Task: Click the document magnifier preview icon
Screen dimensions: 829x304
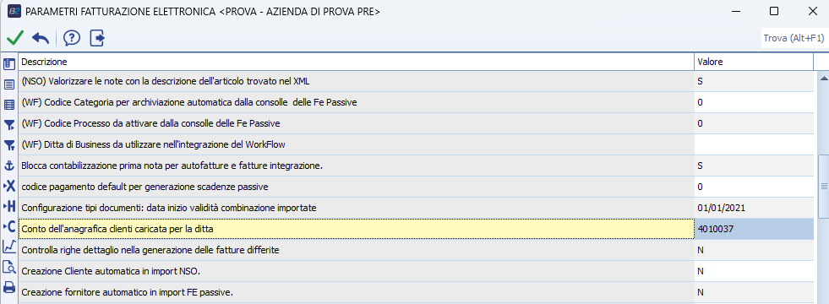Action: (x=9, y=267)
